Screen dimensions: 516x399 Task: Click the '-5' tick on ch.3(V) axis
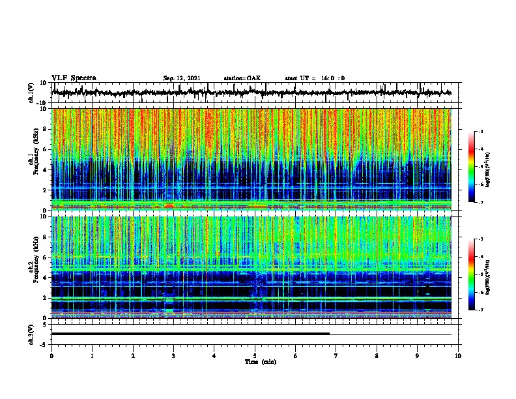44,345
